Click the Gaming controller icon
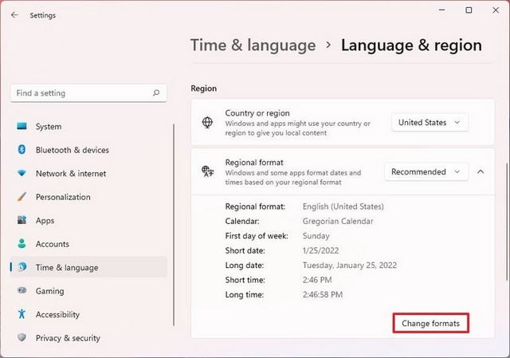 coord(22,290)
